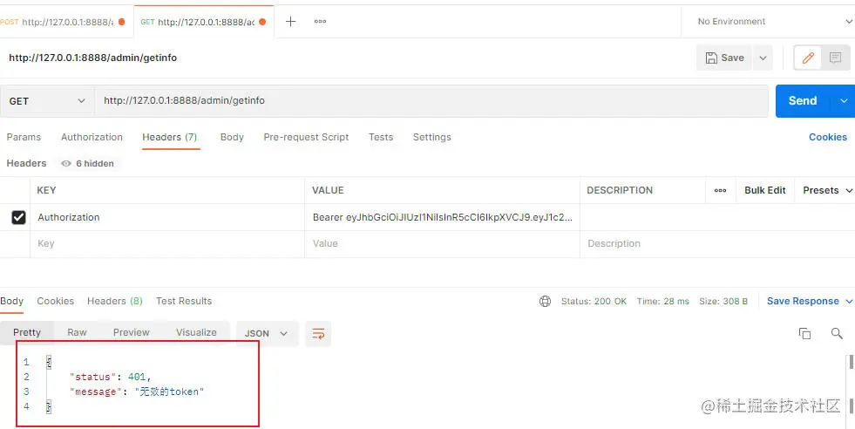Click the "message" response line

click(136, 392)
